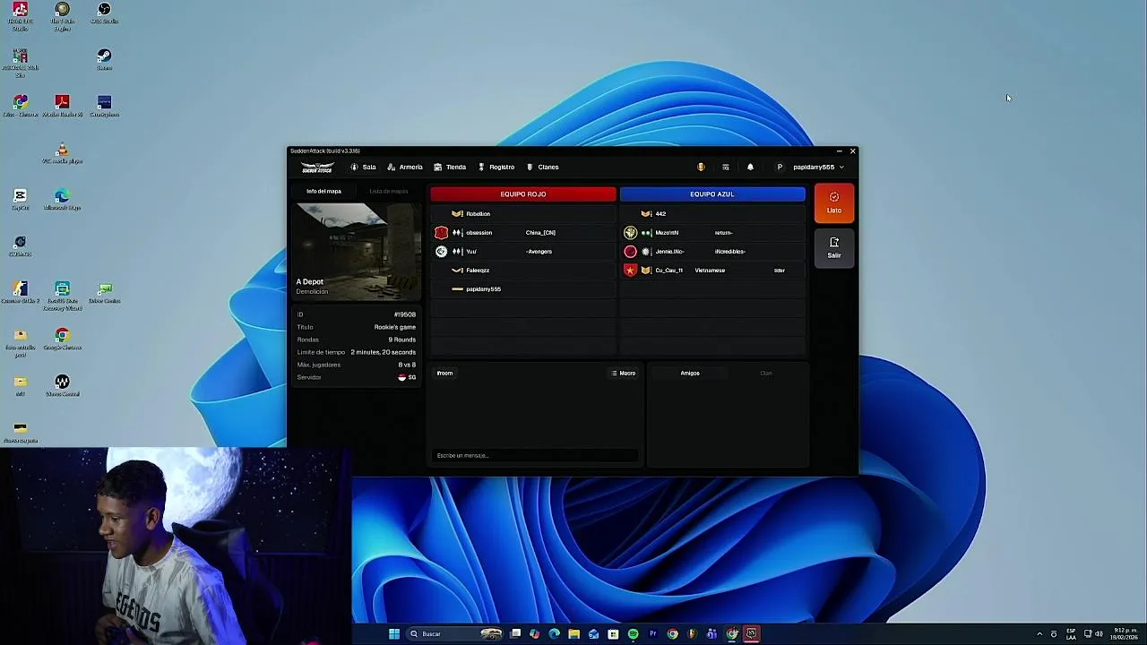Screen dimensions: 1147x645
Task: Show hidden system tray icons
Action: [x=1039, y=634]
